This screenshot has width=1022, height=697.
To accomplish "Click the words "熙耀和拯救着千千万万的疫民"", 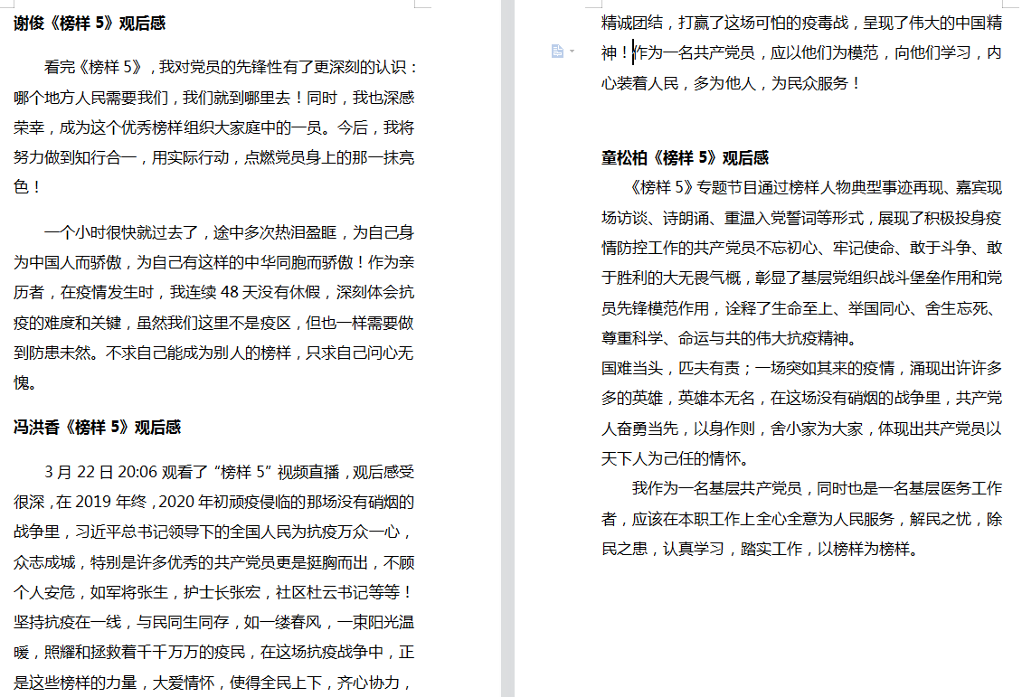I will pyautogui.click(x=144, y=652).
